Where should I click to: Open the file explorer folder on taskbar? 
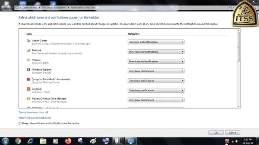43,141
